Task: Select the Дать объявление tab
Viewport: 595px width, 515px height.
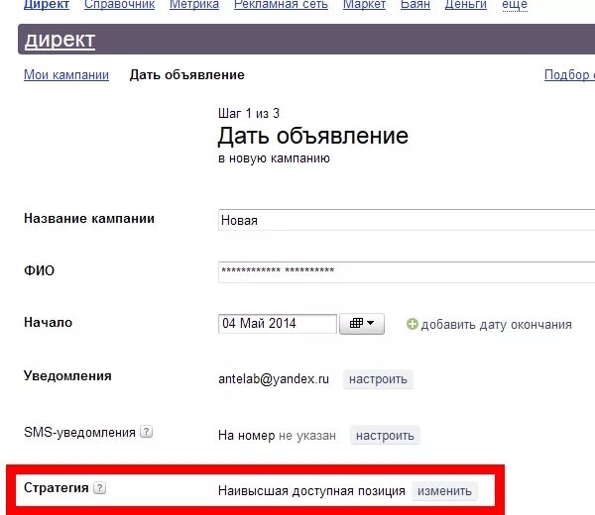Action: 187,74
